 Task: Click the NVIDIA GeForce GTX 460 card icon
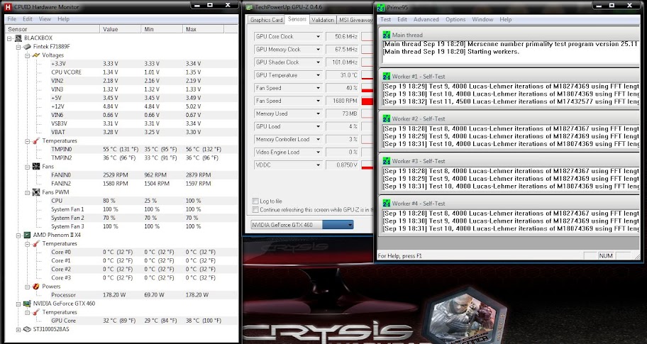[26, 304]
